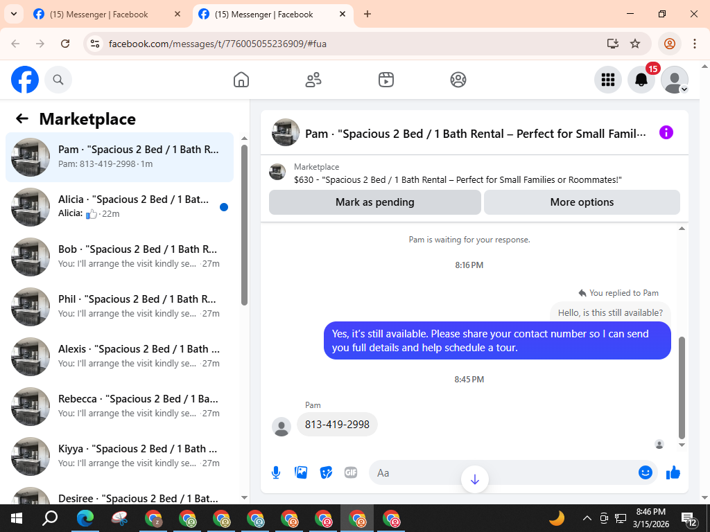Click the "Hello, is this still available?" quoted reply
The height and width of the screenshot is (532, 710).
pyautogui.click(x=610, y=312)
